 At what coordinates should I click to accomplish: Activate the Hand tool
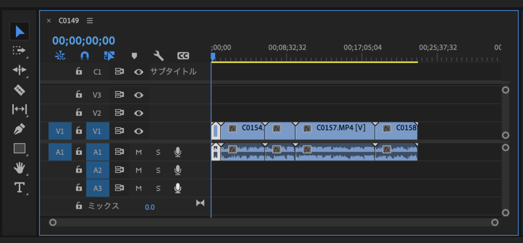(19, 168)
